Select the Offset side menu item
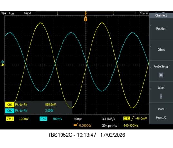This screenshot has height=148, width=173. tap(161, 50)
